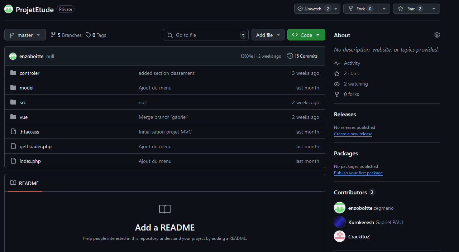Image resolution: width=459 pixels, height=252 pixels.
Task: Click the eye icon beside 2 watching
Action: pos(337,84)
